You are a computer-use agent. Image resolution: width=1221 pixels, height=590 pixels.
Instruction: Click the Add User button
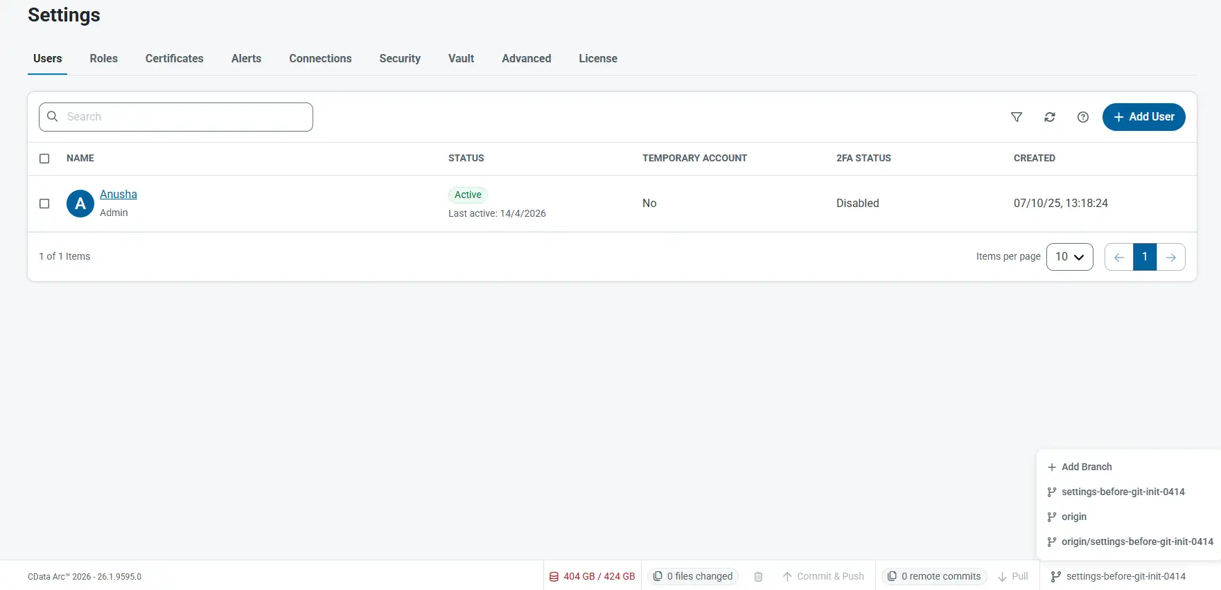[x=1144, y=117]
